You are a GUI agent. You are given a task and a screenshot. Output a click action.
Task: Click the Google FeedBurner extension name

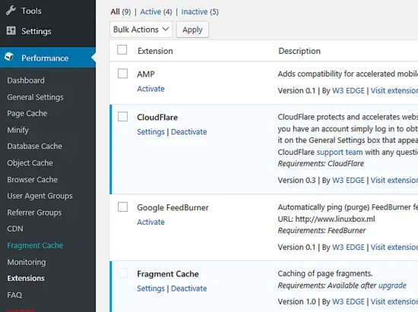click(x=173, y=208)
